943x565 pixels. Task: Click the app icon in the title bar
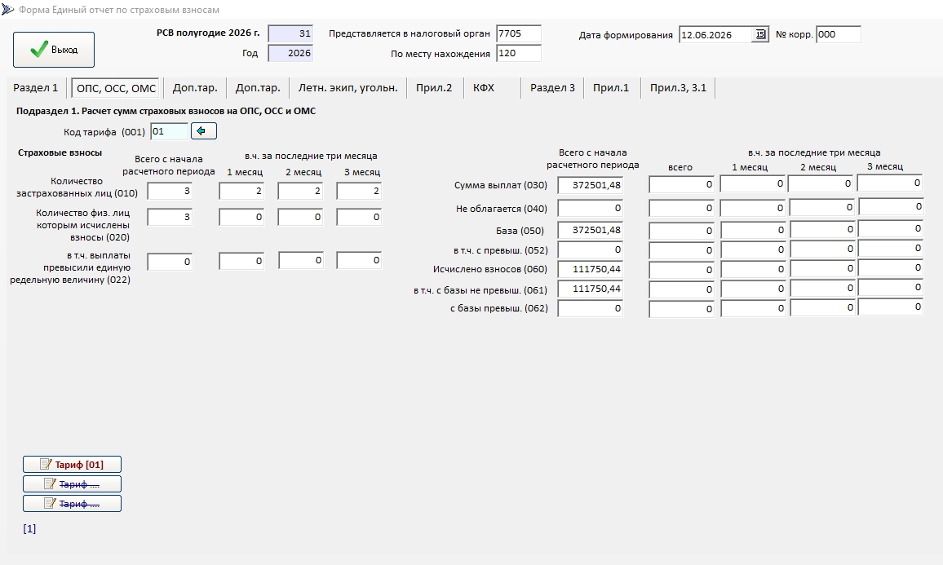(8, 10)
